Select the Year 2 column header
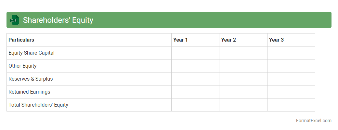The width and height of the screenshot is (338, 130). 228,40
